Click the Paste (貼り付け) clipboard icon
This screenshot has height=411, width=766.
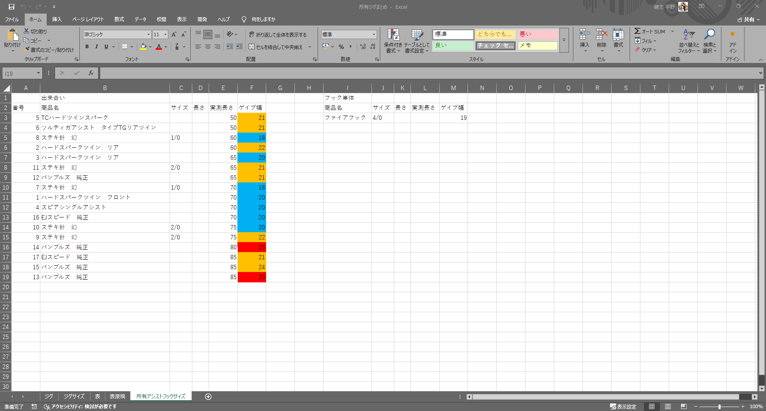click(x=12, y=35)
